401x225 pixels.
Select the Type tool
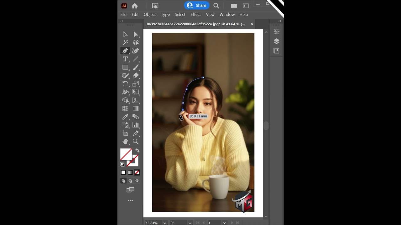[x=125, y=59]
